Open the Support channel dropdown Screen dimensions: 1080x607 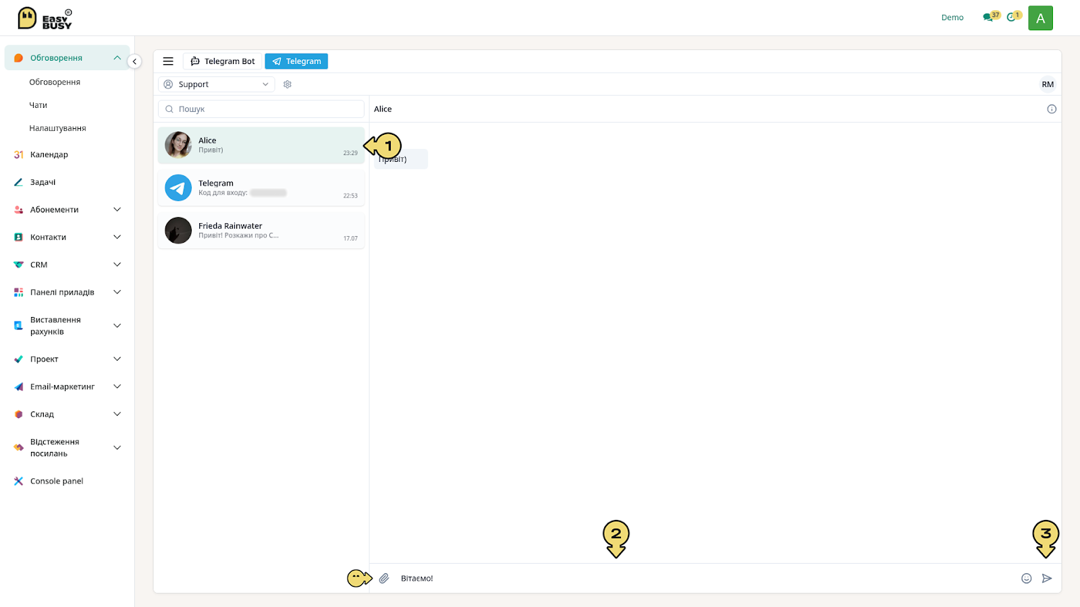(x=216, y=84)
